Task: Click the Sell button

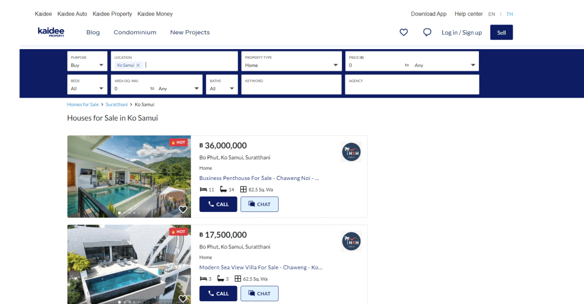Action: 501,33
